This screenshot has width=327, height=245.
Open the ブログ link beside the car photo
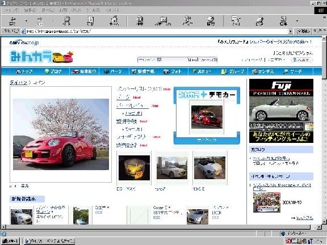click(x=123, y=97)
